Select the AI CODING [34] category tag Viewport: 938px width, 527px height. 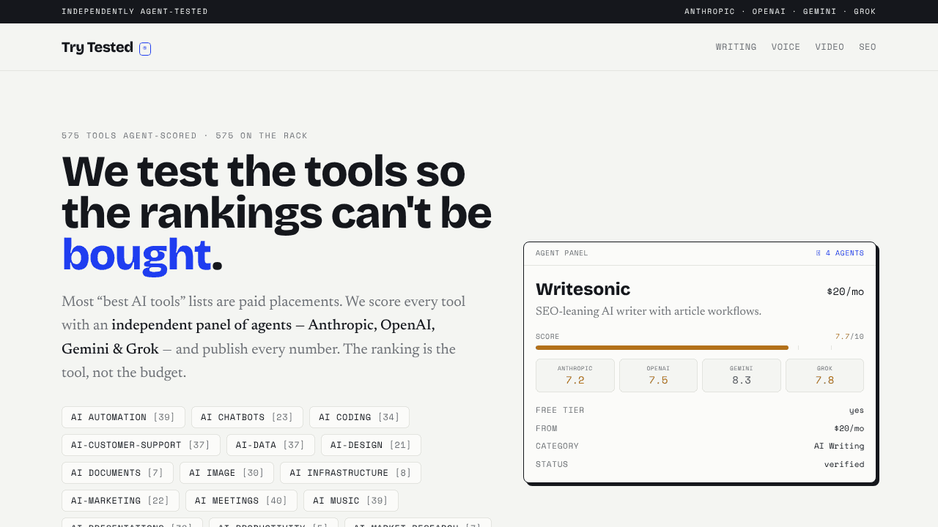tap(359, 417)
